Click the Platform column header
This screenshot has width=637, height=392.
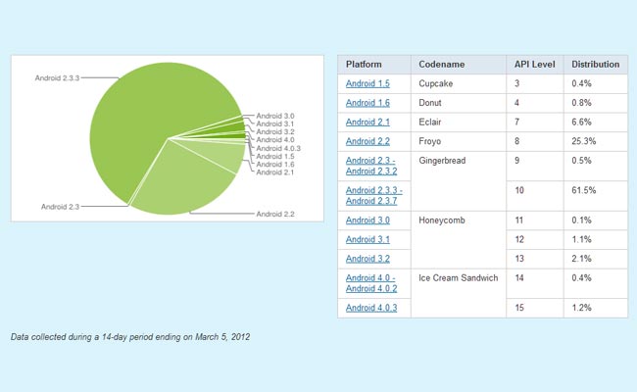point(363,64)
